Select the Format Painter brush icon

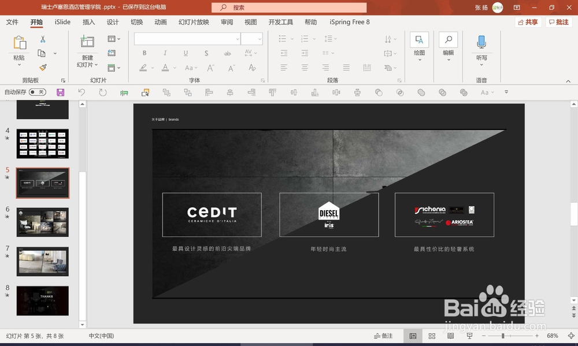(43, 67)
